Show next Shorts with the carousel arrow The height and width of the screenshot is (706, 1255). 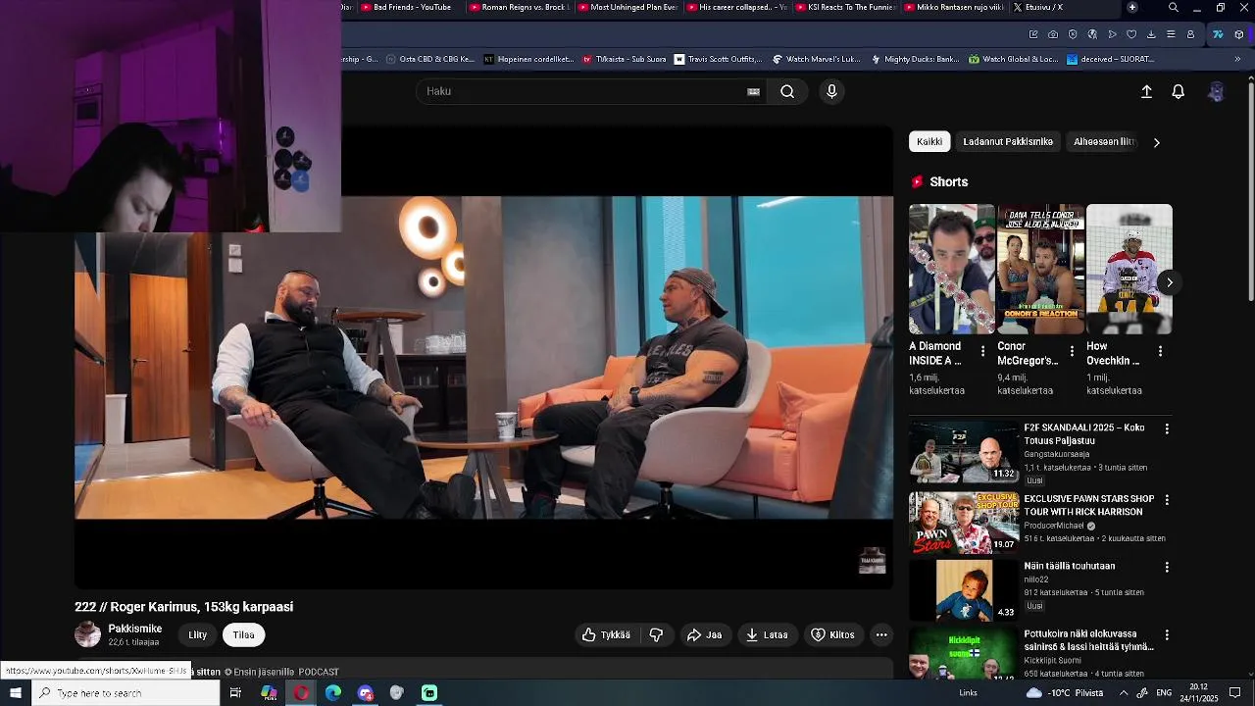[1169, 282]
